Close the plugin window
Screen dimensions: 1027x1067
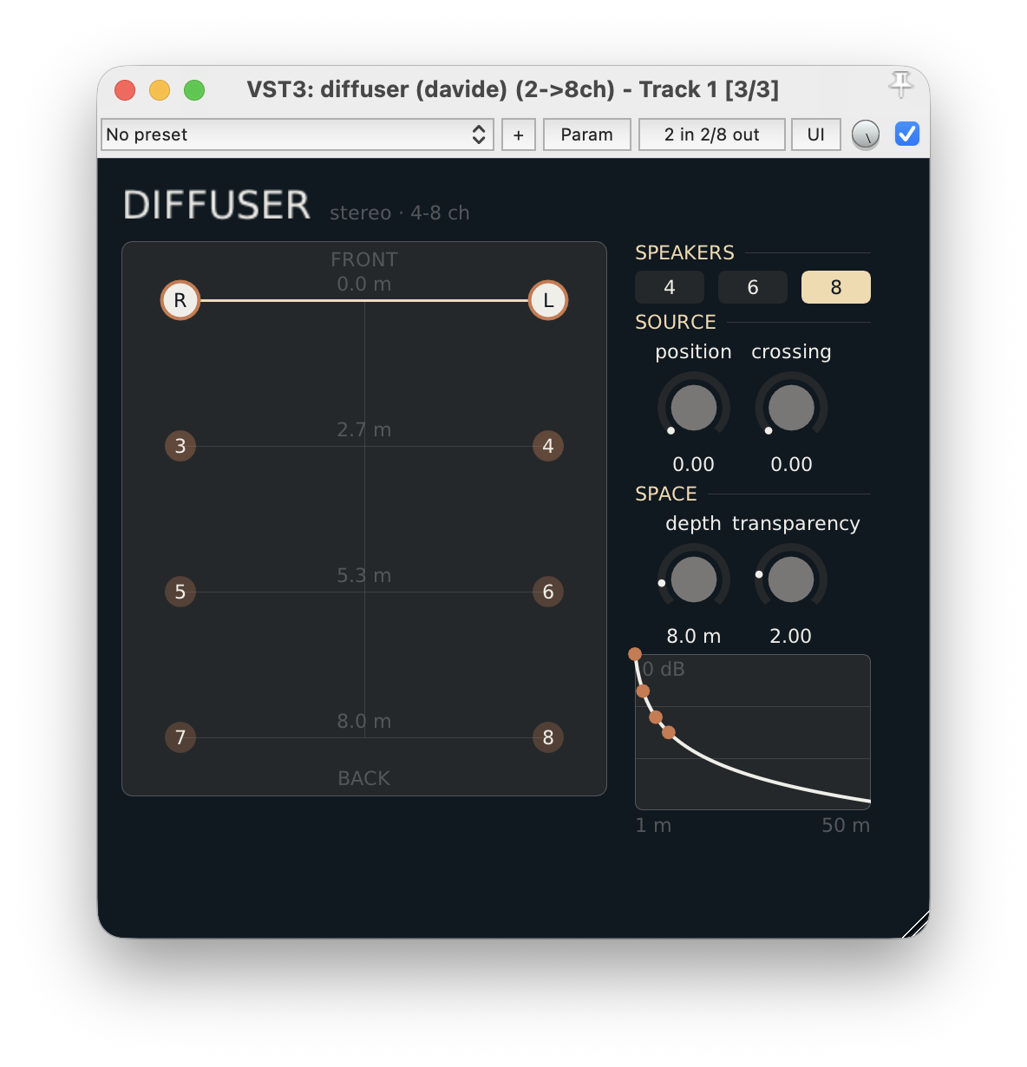[x=125, y=89]
